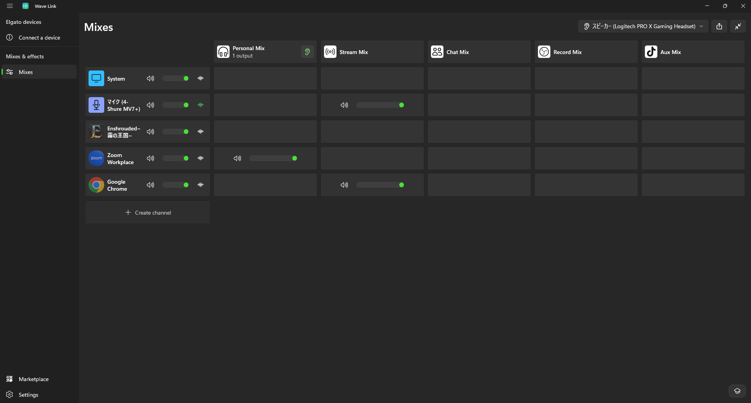Click the Elgato devices section label
Image resolution: width=751 pixels, height=403 pixels.
point(24,22)
